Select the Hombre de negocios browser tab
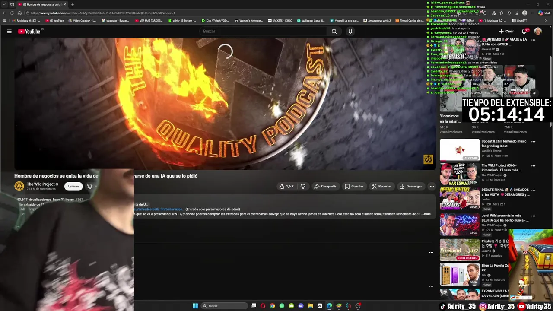This screenshot has height=311, width=553. [42, 4]
